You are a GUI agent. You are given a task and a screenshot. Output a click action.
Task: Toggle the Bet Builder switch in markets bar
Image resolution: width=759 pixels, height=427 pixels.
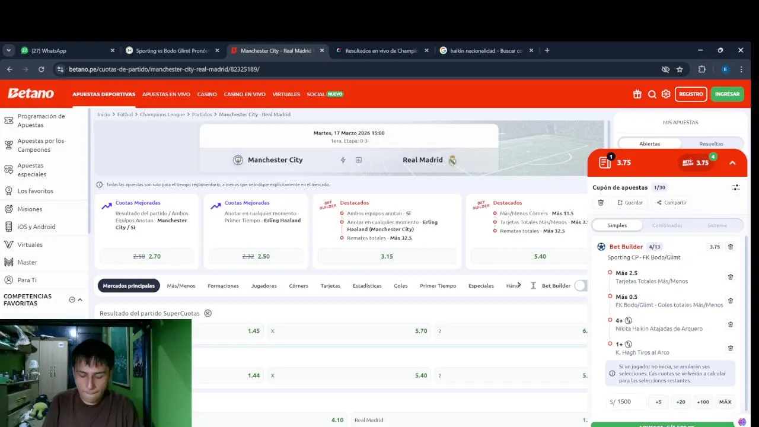[581, 286]
